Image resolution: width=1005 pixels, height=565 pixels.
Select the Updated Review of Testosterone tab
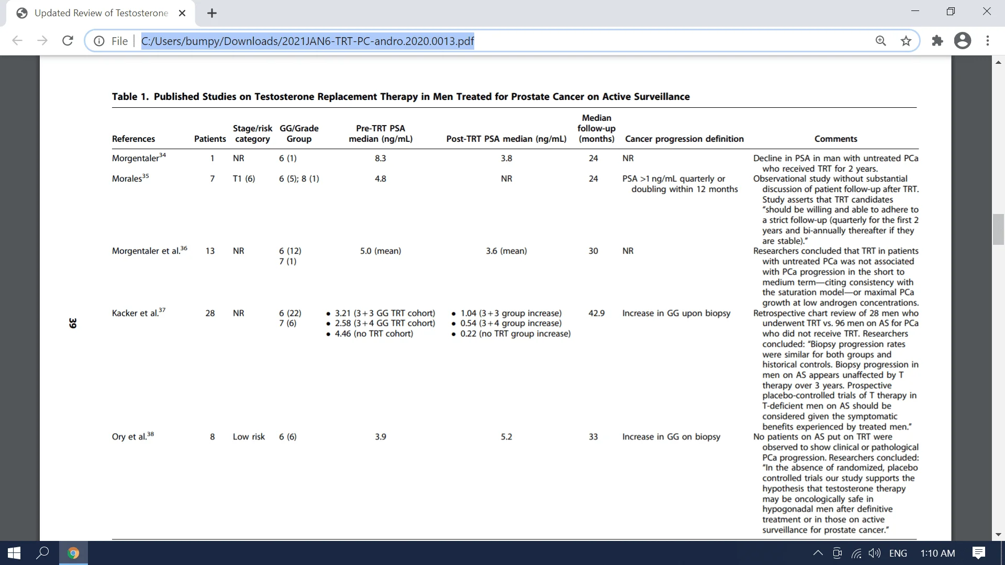[x=101, y=13]
